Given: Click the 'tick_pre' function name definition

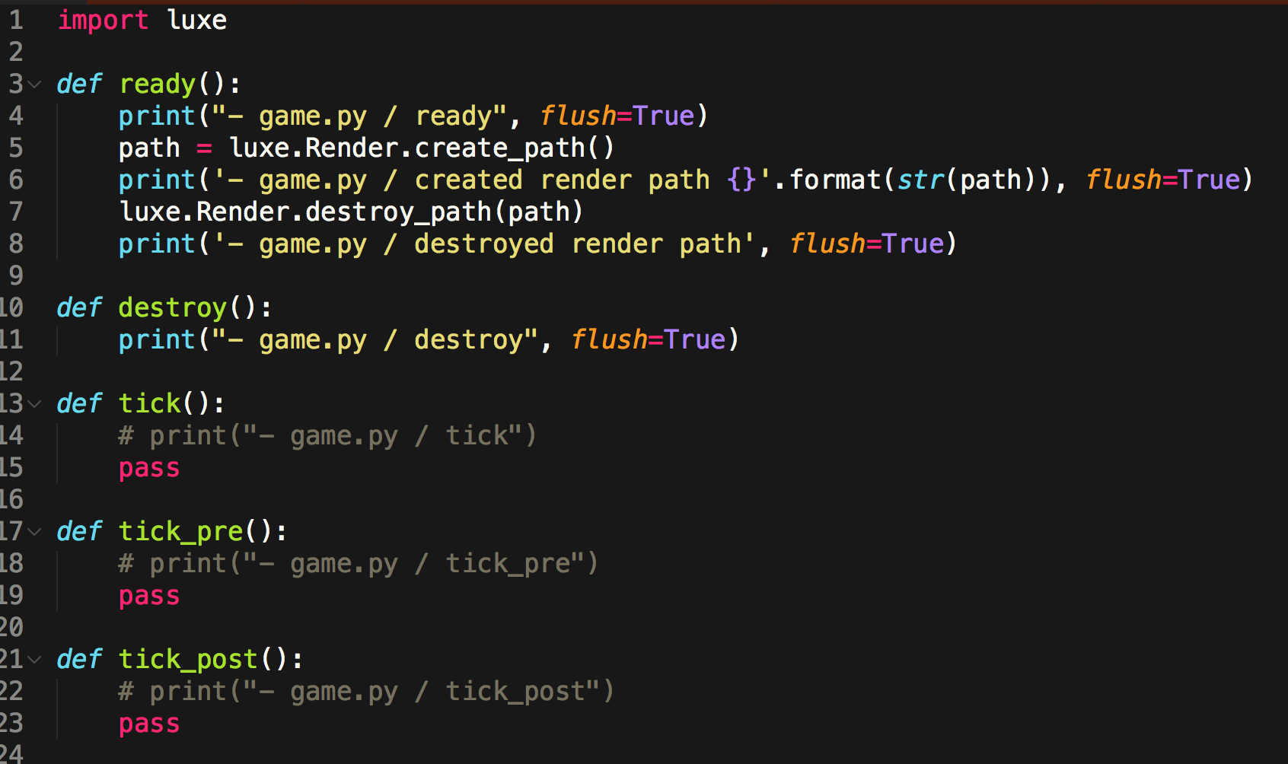Looking at the screenshot, I should tap(181, 532).
